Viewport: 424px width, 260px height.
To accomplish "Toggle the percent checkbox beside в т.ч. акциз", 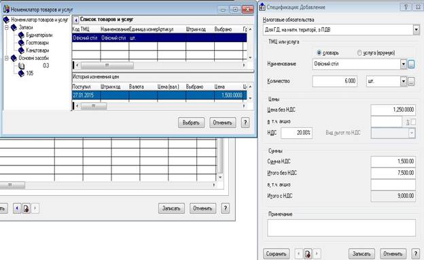I will pos(413,122).
